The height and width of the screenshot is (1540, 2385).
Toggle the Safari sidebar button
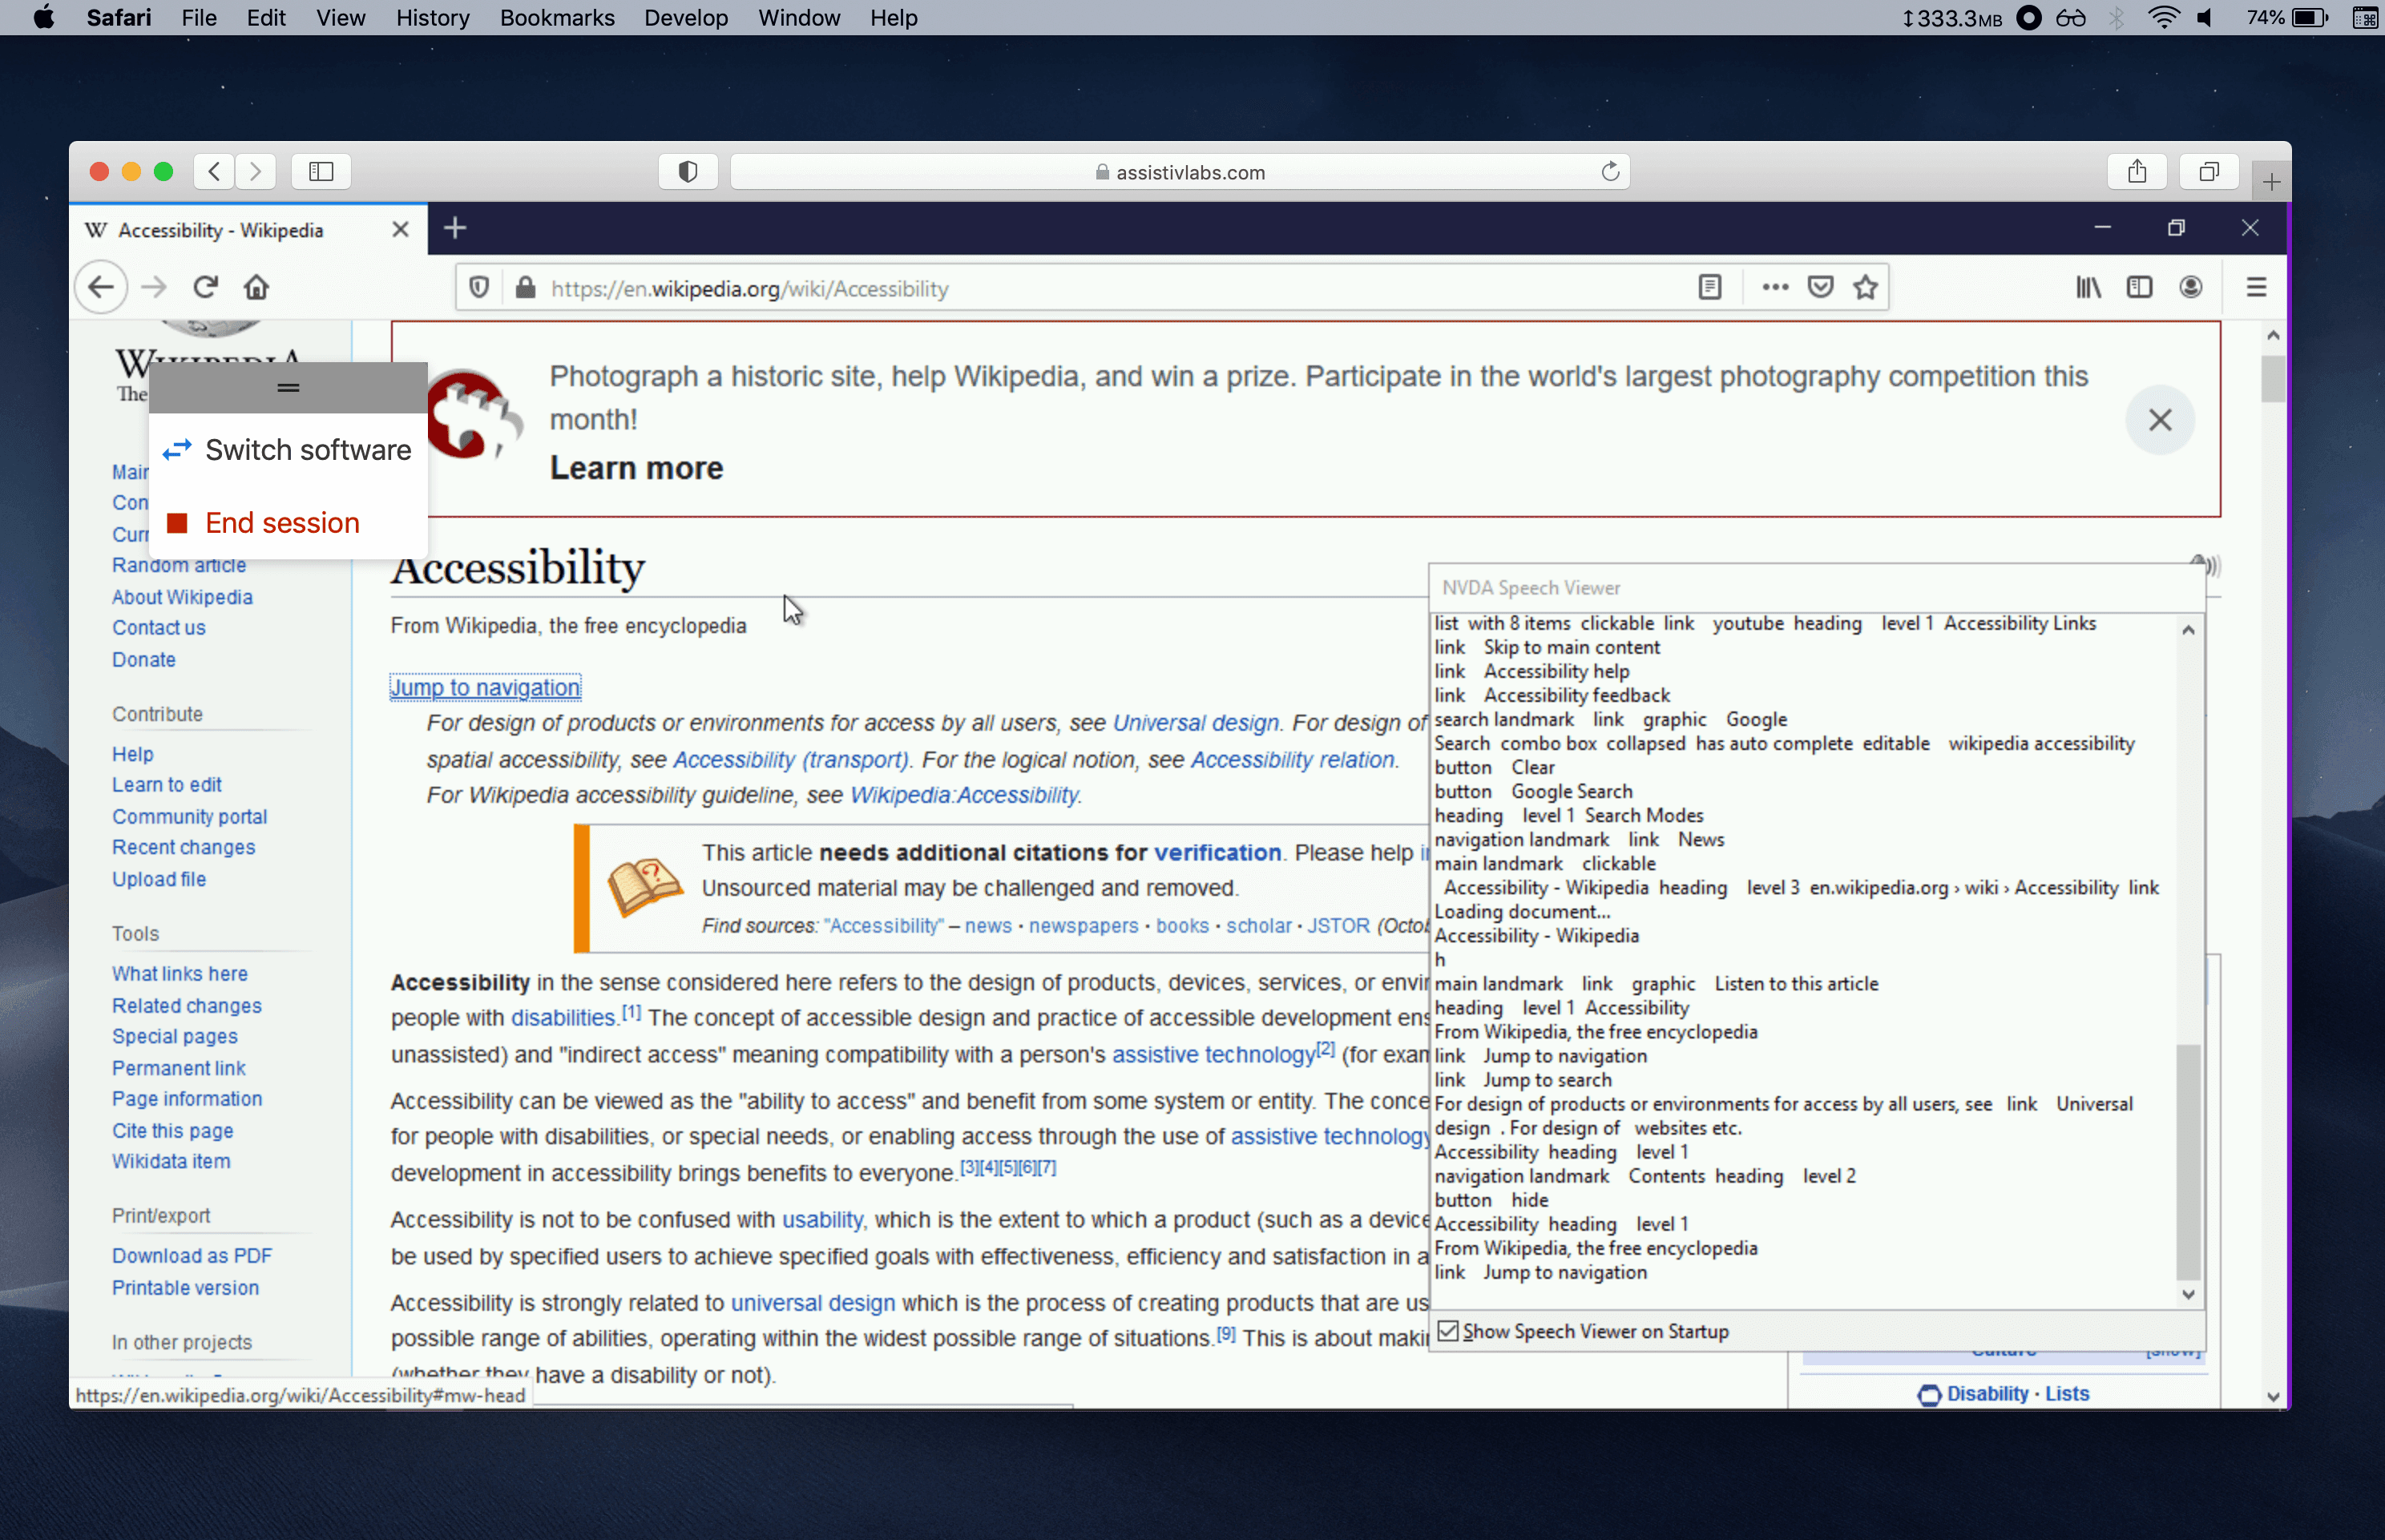click(321, 171)
